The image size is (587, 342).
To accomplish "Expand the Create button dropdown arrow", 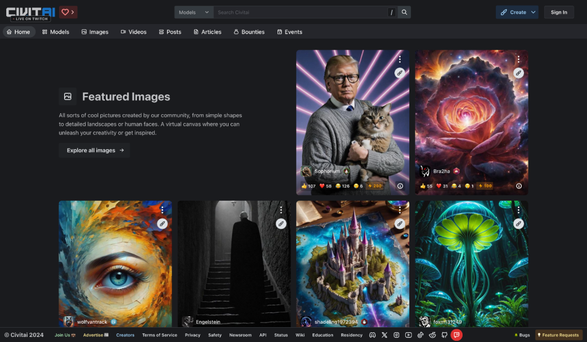I will [x=533, y=12].
